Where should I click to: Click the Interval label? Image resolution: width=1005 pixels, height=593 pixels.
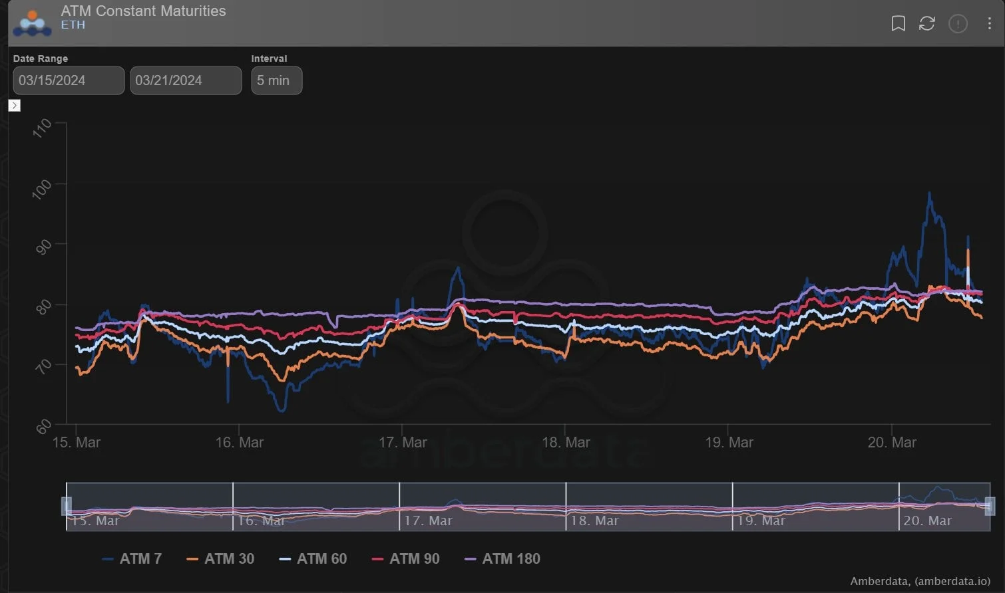[269, 59]
